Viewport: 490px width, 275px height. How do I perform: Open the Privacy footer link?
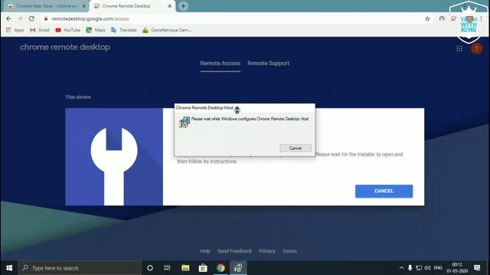pos(267,251)
